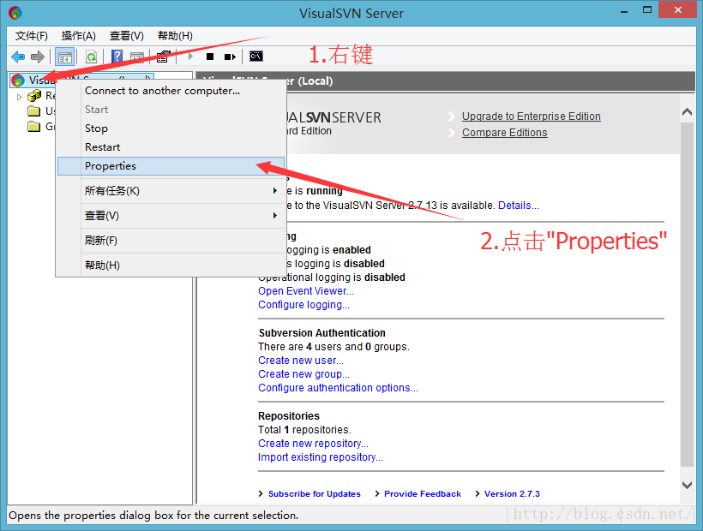The image size is (703, 531).
Task: Click 'There are 4 users and 0 groups.'
Action: (333, 347)
